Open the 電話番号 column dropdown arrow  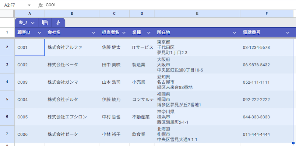(x=288, y=33)
